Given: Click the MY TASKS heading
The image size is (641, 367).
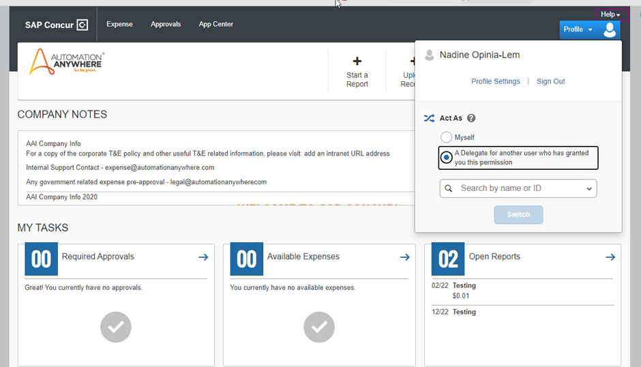Looking at the screenshot, I should pos(42,227).
